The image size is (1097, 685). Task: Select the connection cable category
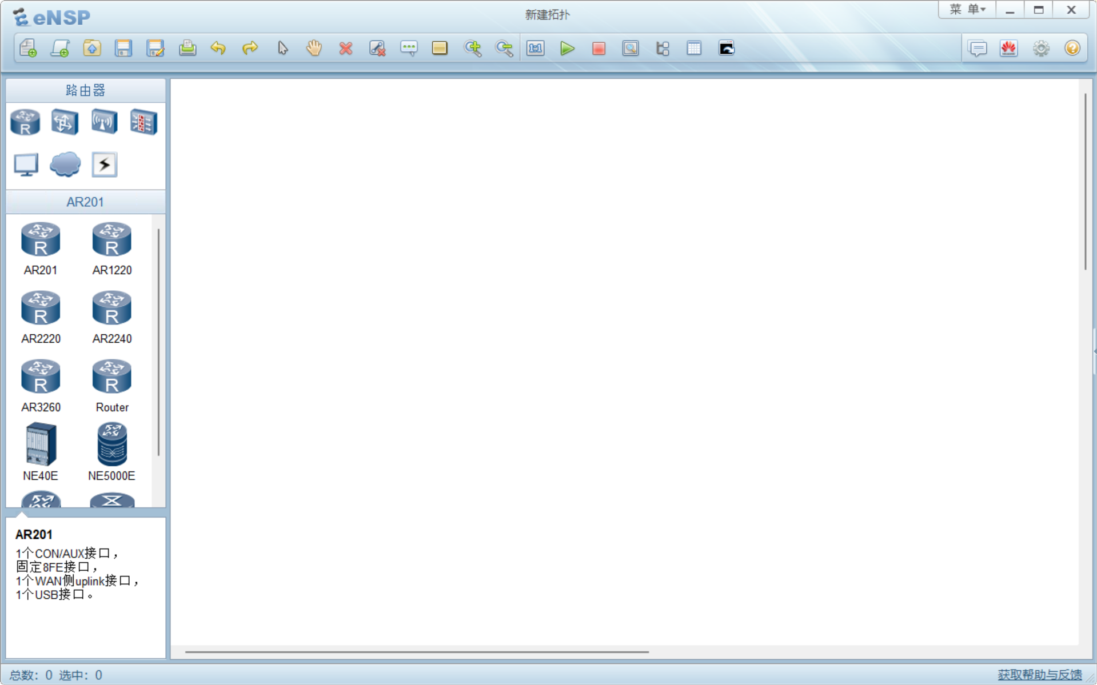point(105,165)
